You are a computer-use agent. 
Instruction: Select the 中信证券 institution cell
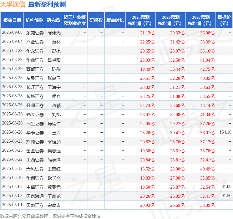(x=35, y=187)
